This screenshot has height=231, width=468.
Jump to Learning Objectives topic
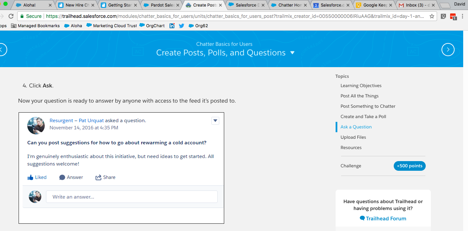[x=361, y=86]
